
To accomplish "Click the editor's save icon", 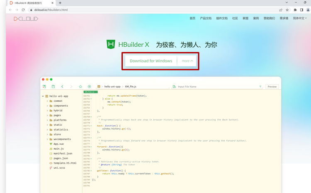I will point(53,86).
